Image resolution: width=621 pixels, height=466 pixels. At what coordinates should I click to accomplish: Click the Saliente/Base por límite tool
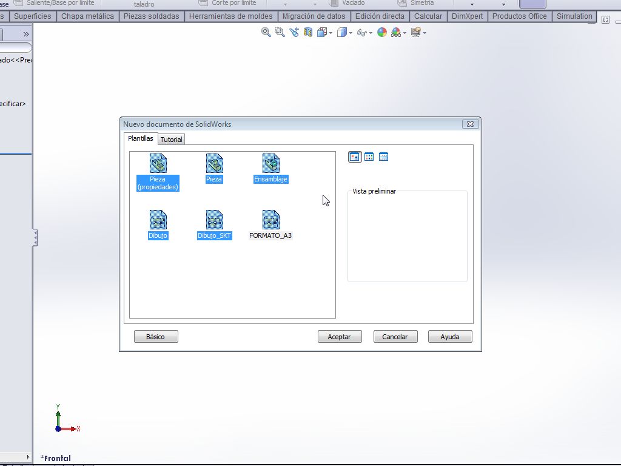(x=55, y=3)
